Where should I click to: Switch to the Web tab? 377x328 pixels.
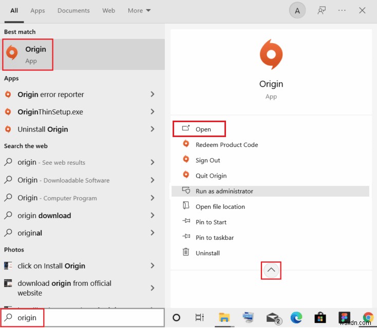pos(109,11)
